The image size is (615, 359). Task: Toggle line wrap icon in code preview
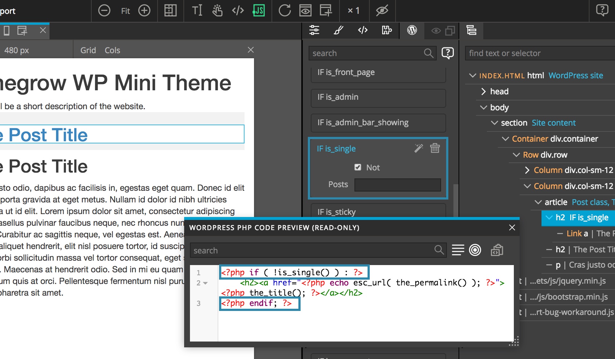458,250
